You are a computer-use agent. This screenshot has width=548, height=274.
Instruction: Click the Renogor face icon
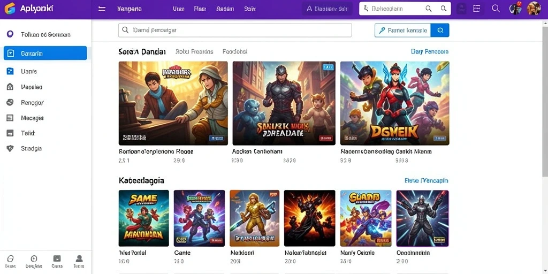point(10,102)
